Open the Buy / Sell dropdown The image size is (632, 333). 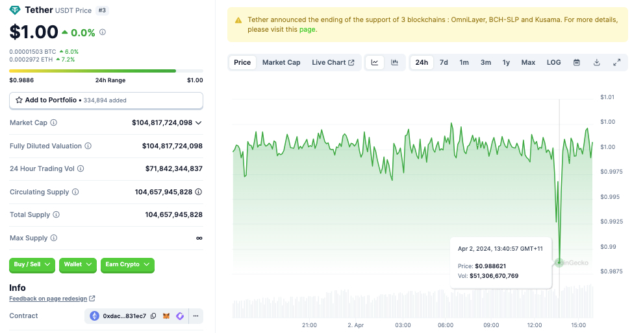(x=32, y=264)
